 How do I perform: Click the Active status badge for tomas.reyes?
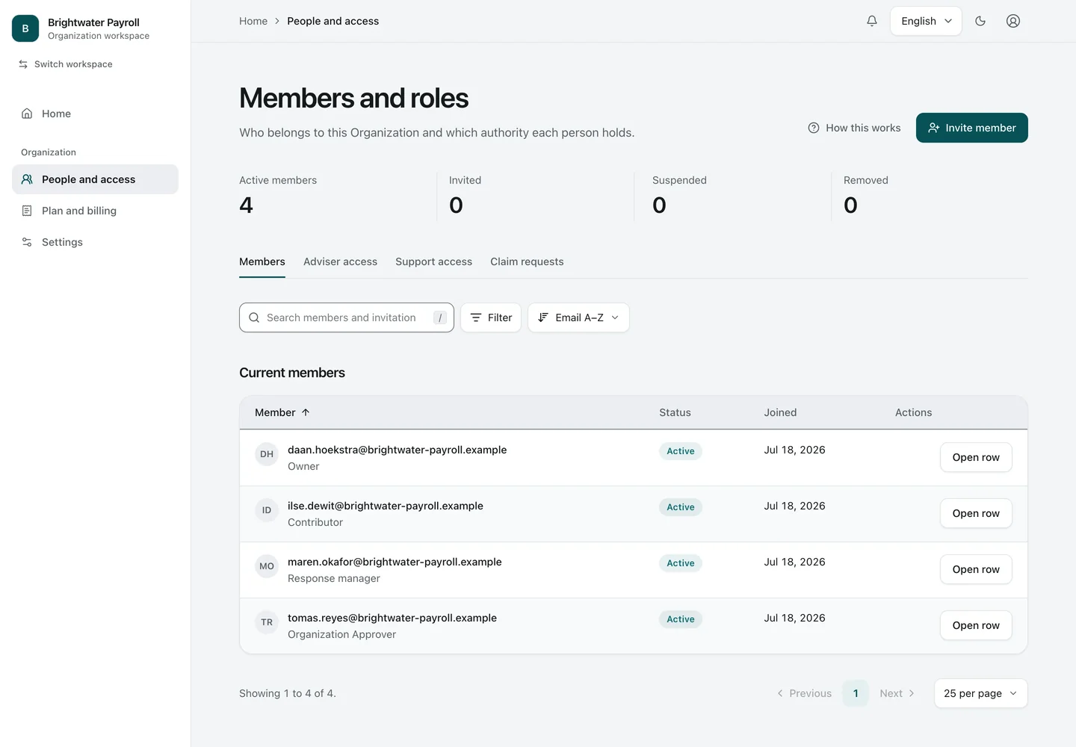point(681,619)
